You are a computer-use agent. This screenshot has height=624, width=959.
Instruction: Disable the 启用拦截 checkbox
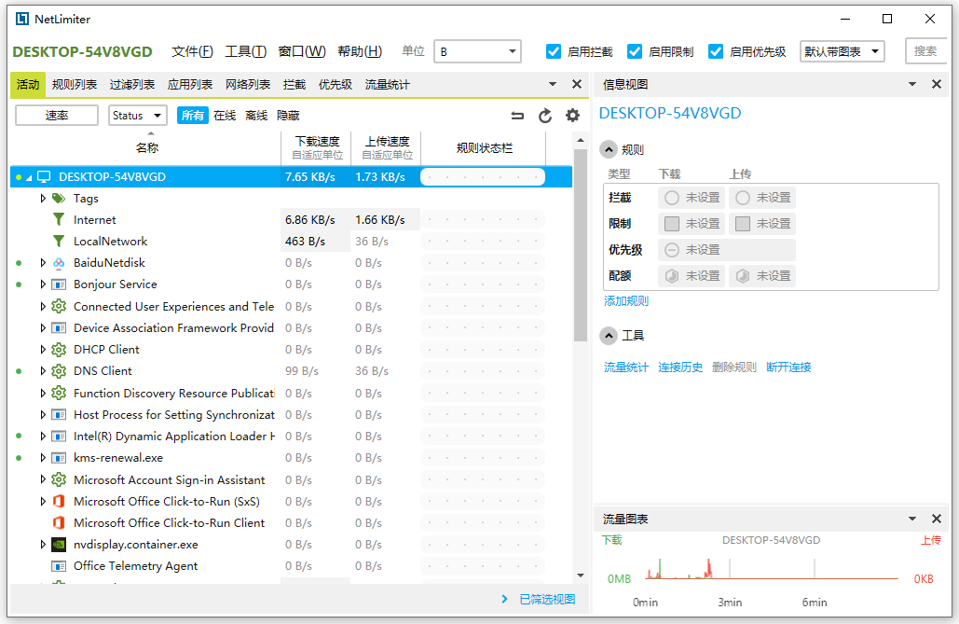pos(554,51)
